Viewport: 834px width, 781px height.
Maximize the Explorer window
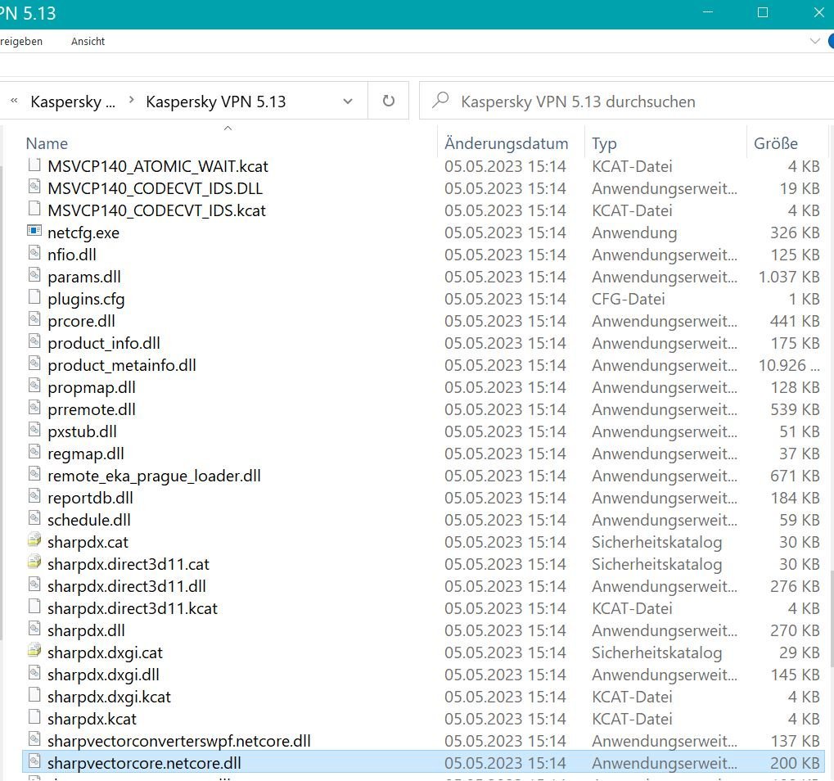click(762, 12)
